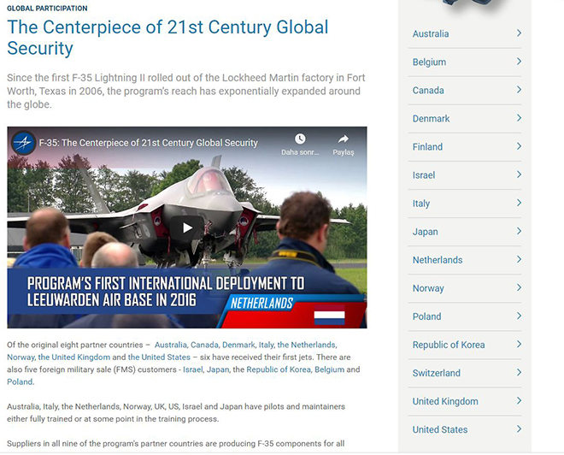Click the Share arrow icon on video
The image size is (564, 455).
point(344,139)
